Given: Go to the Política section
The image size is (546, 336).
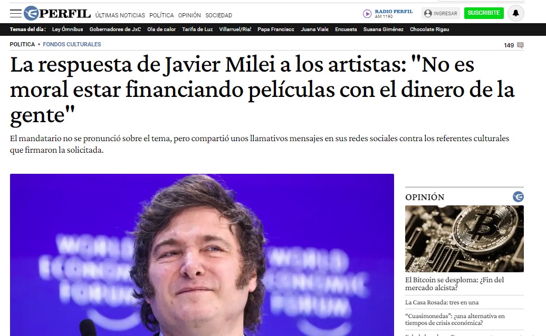Looking at the screenshot, I should click(161, 15).
